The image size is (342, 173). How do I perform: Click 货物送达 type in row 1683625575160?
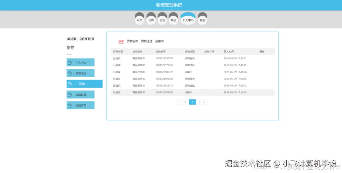point(190,65)
